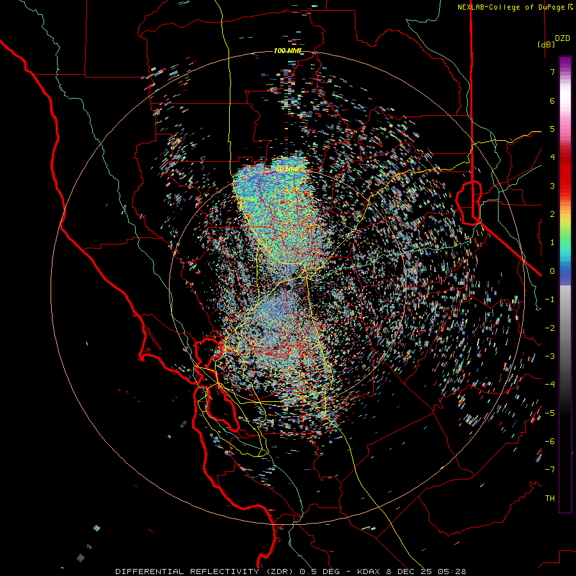The width and height of the screenshot is (576, 576).
Task: Click the legend value -3
Action: (x=550, y=356)
